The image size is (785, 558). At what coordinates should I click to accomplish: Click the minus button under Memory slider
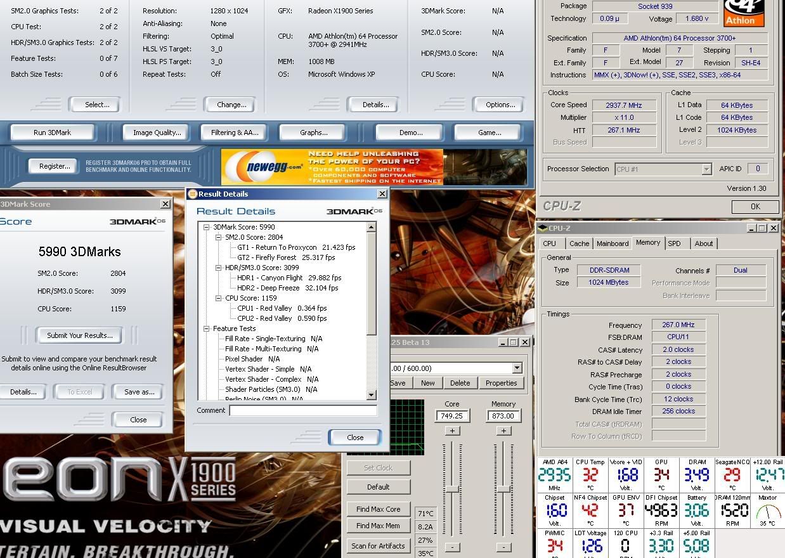point(503,547)
